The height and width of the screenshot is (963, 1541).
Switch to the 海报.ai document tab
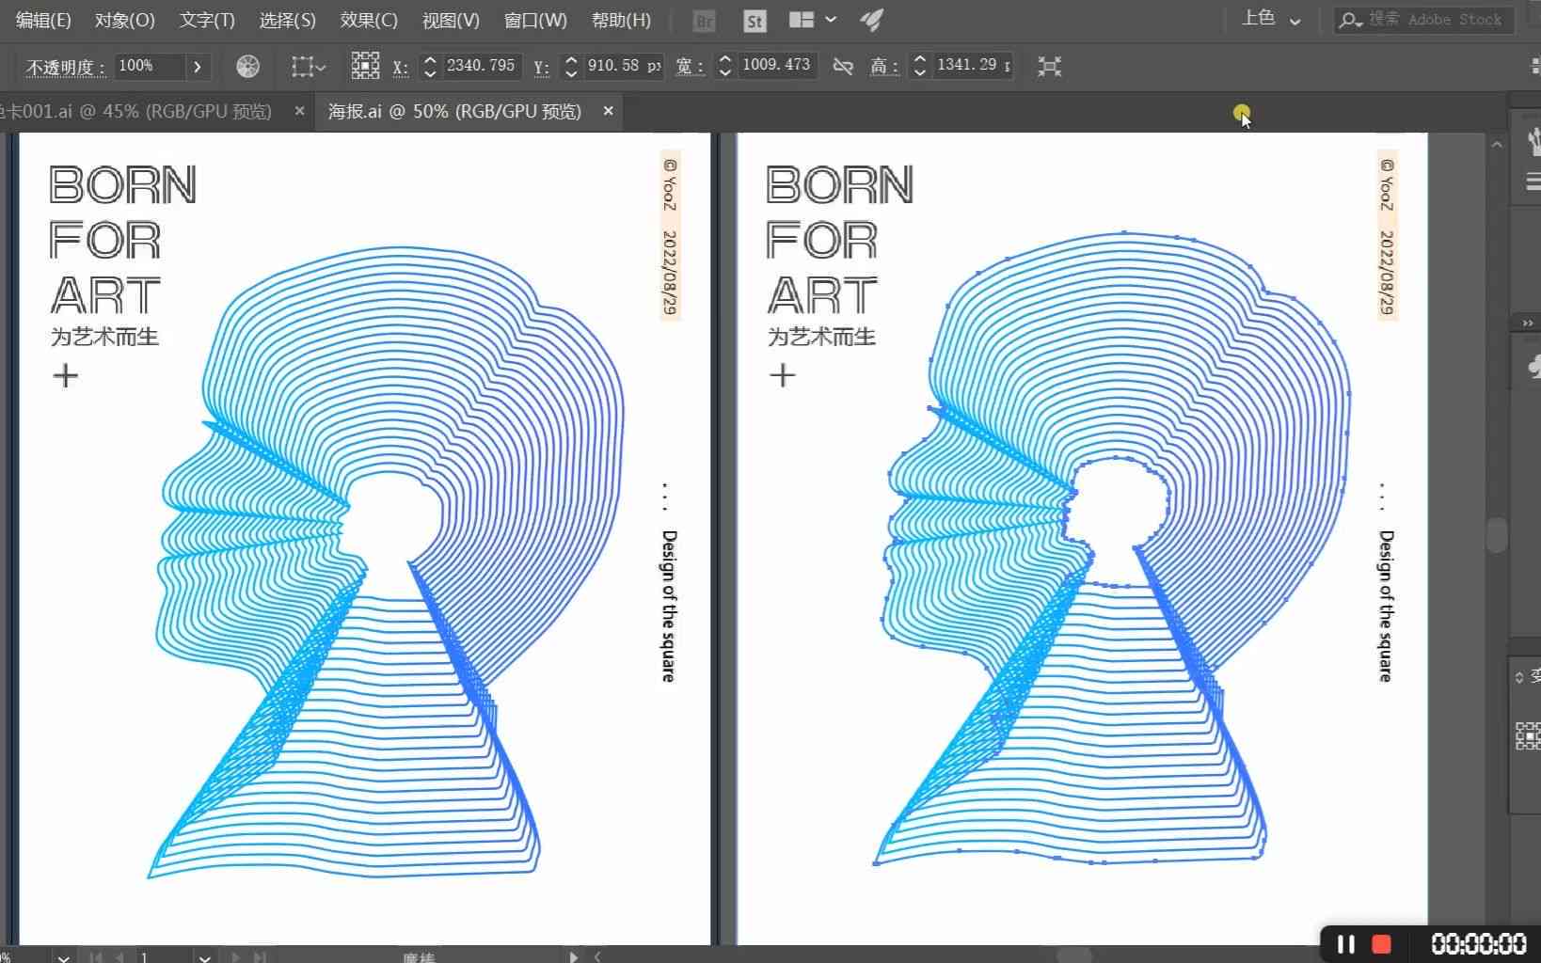pos(454,111)
